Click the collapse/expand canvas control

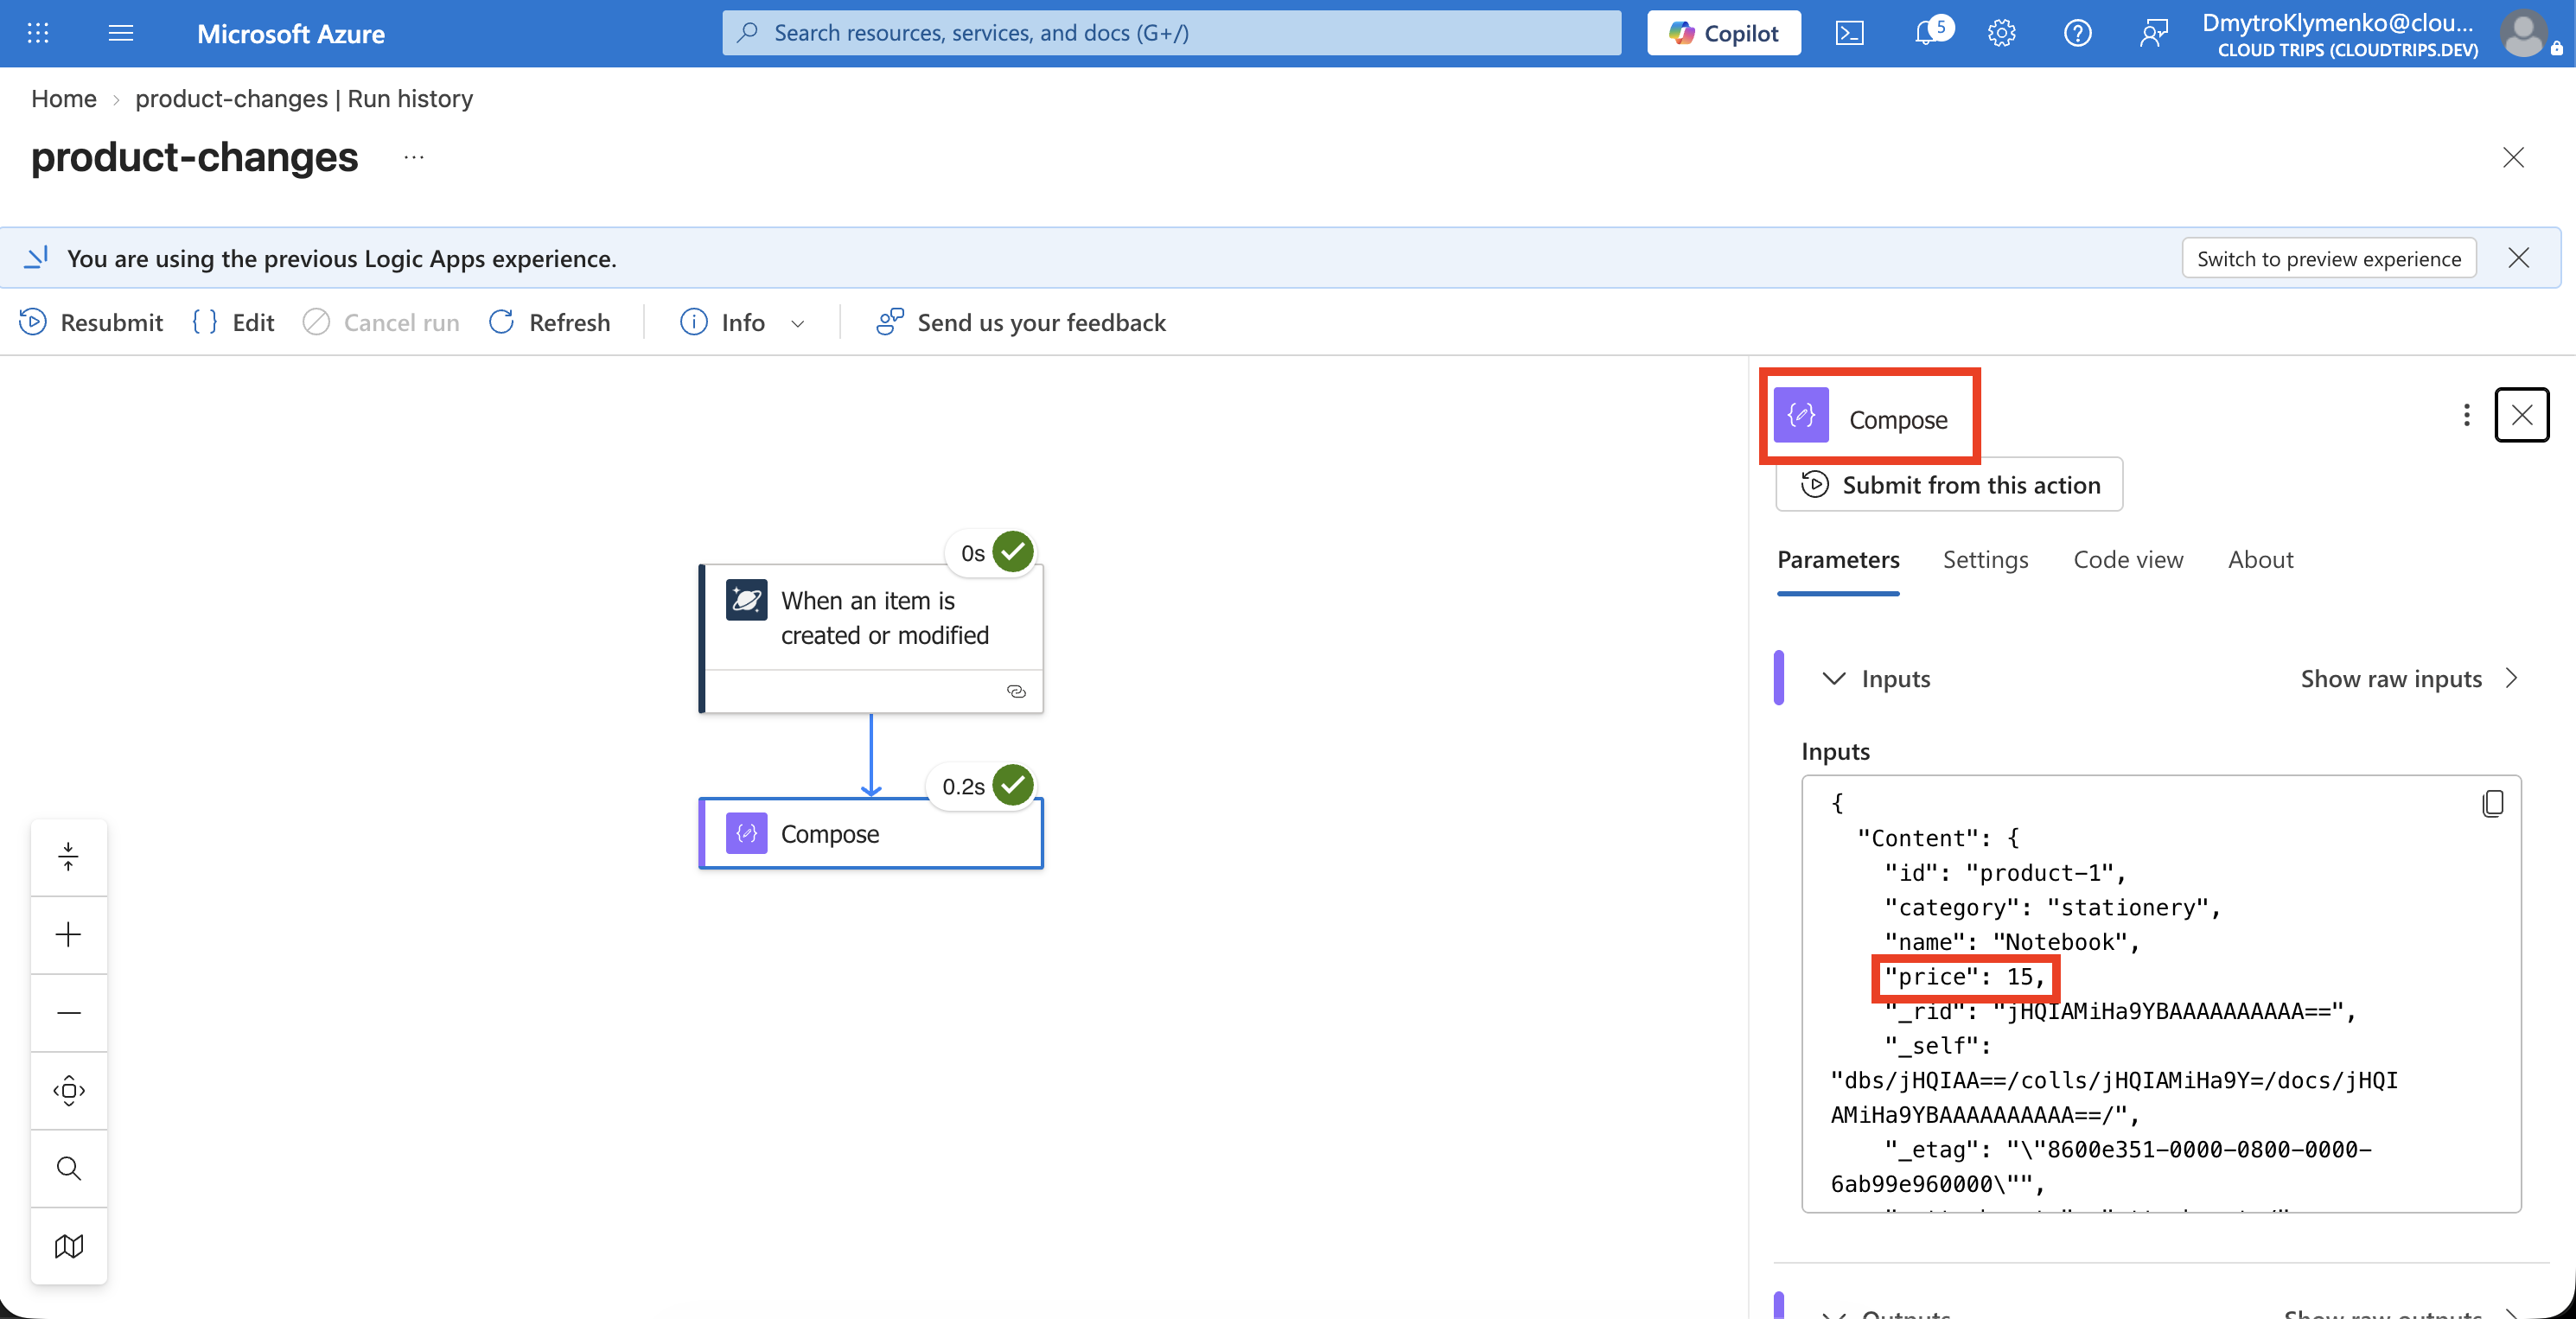68,856
